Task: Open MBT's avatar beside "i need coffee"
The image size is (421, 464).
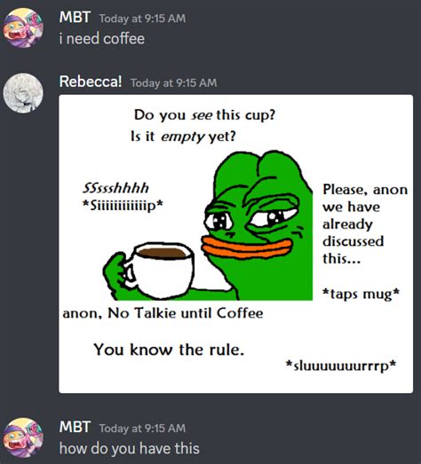Action: [23, 28]
